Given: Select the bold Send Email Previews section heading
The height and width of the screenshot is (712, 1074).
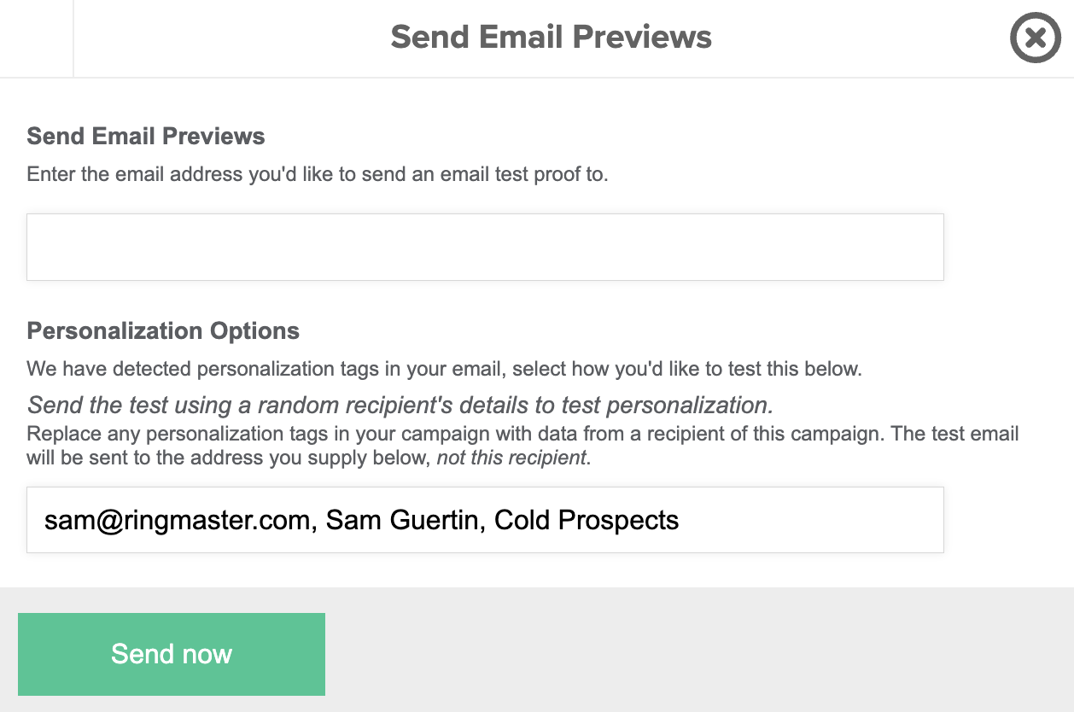Looking at the screenshot, I should (x=146, y=137).
